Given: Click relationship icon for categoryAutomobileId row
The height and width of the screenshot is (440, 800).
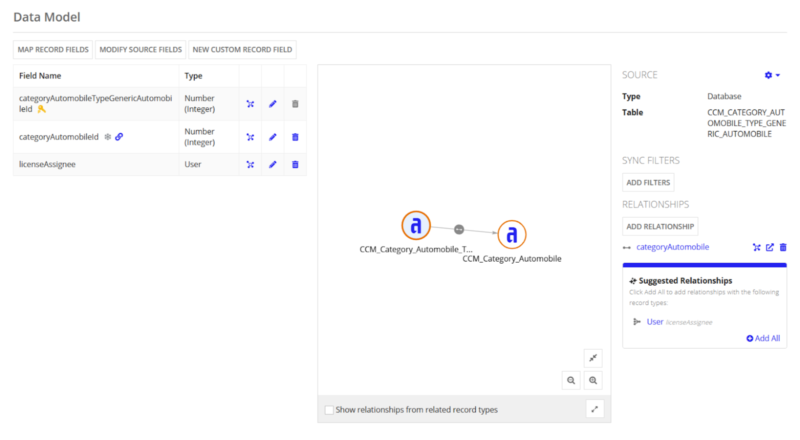Looking at the screenshot, I should [x=250, y=137].
